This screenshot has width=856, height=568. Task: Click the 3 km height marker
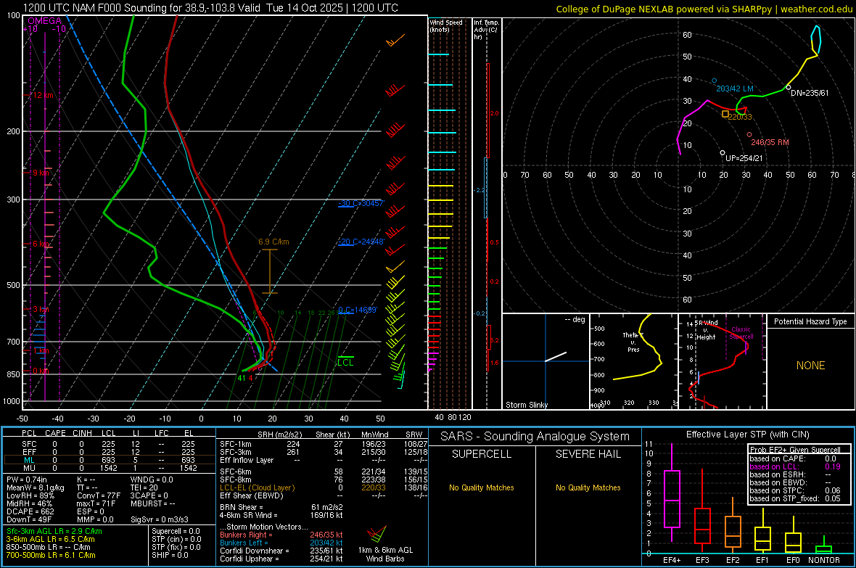coord(41,309)
